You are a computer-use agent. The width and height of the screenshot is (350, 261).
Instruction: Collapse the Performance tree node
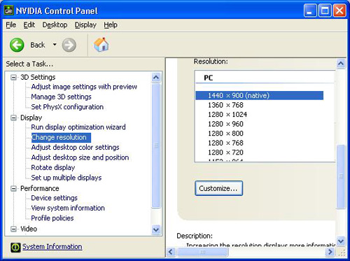14,188
